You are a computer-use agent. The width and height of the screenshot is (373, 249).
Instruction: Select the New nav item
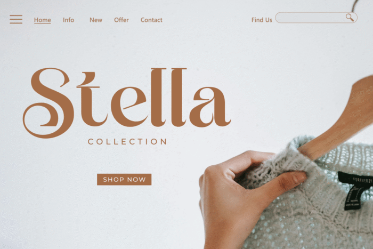[x=96, y=20]
